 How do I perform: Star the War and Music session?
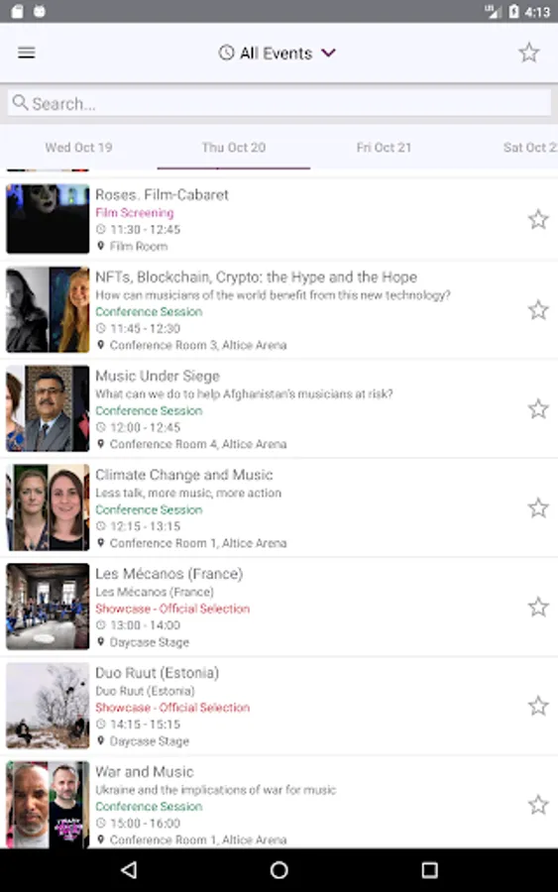(x=538, y=805)
